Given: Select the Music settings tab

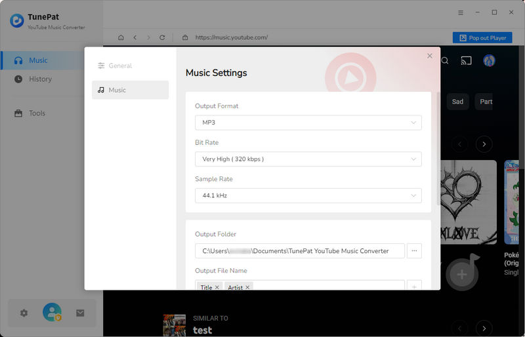Looking at the screenshot, I should click(130, 90).
